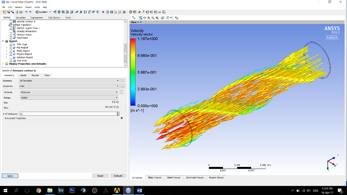
Task: Uncheck the Velocity vector visibility checkbox
Action: tap(11, 35)
